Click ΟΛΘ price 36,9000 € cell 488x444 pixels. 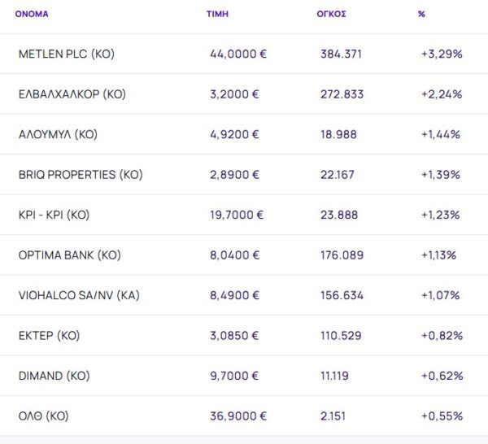(x=238, y=416)
